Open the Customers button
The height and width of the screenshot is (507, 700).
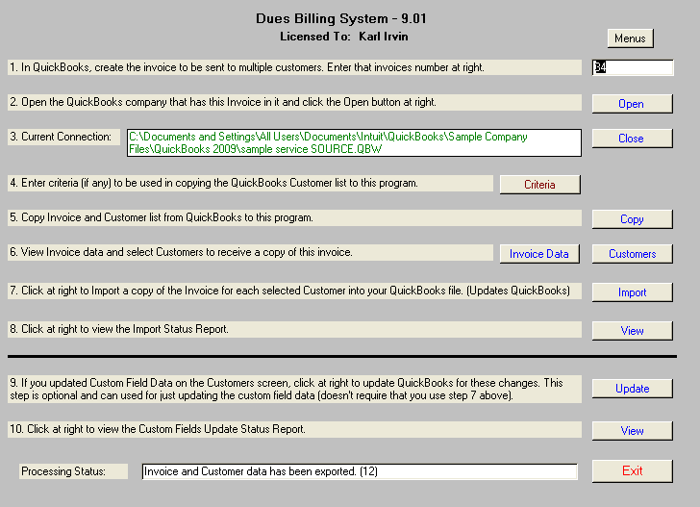(x=632, y=254)
